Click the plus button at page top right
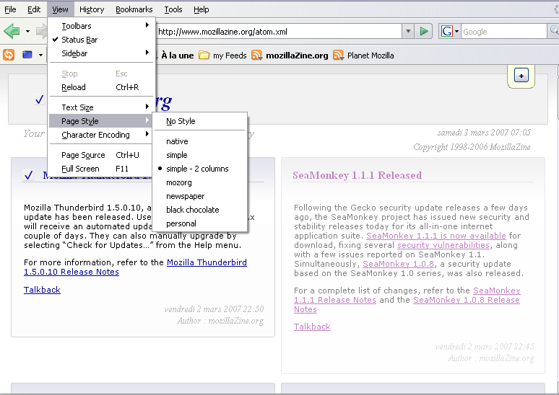Image resolution: width=559 pixels, height=395 pixels. point(521,76)
